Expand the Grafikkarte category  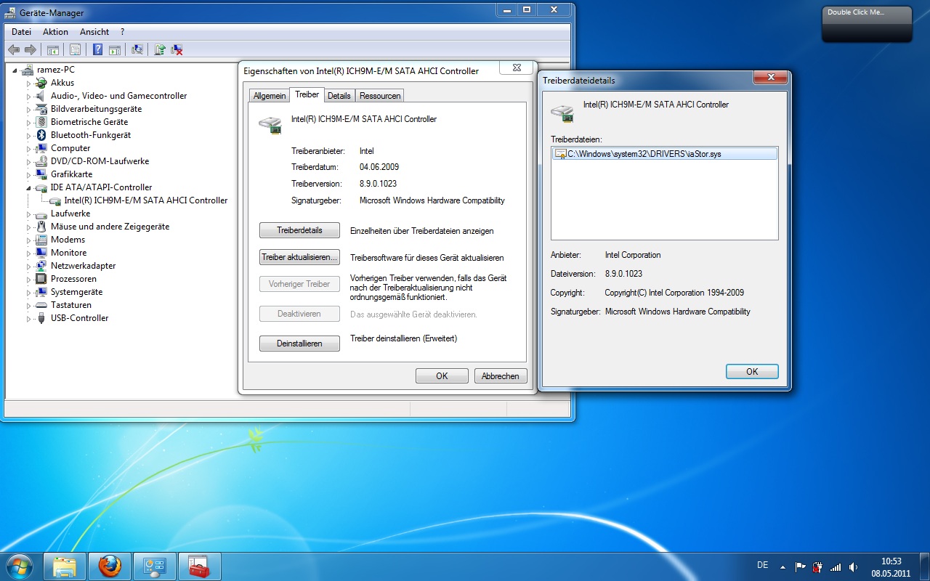[29, 174]
